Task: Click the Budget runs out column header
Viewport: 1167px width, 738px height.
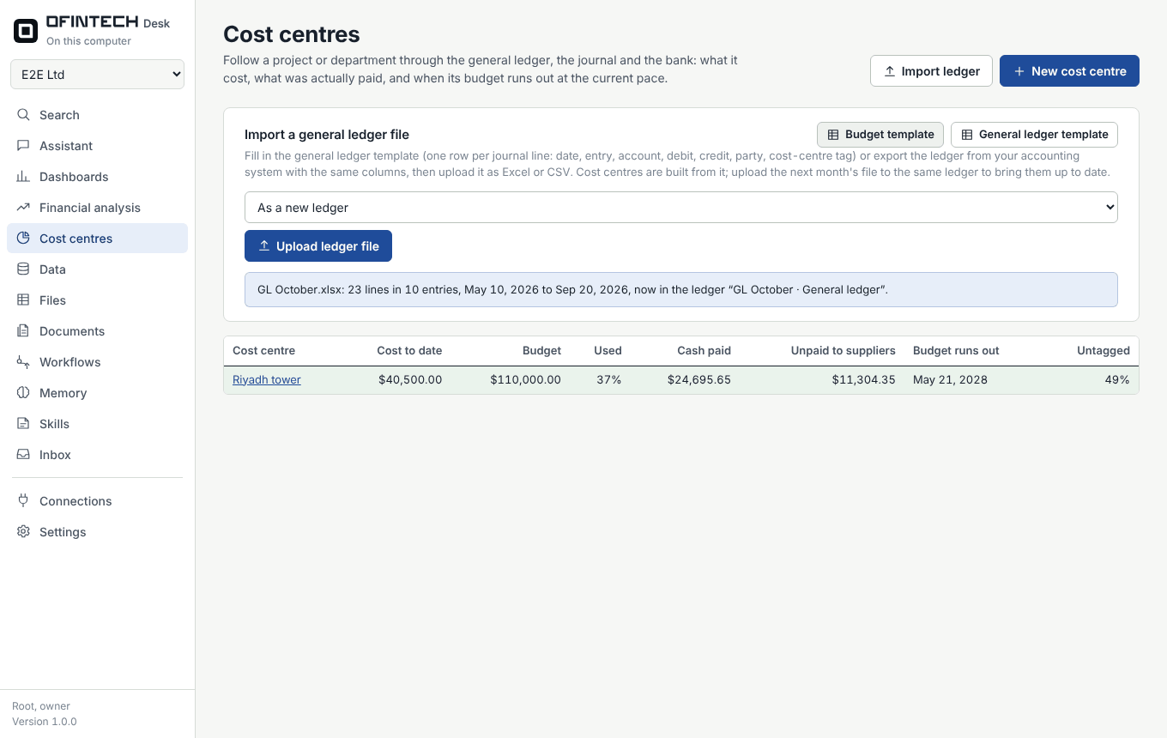Action: (x=956, y=351)
